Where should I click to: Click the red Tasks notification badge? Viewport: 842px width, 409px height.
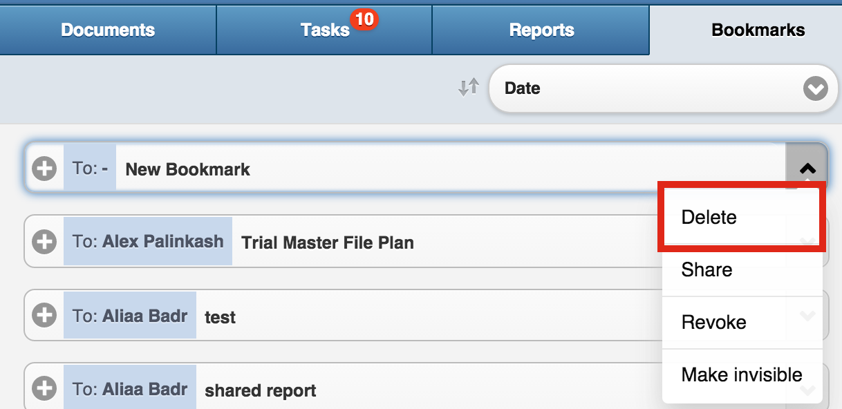pyautogui.click(x=364, y=19)
